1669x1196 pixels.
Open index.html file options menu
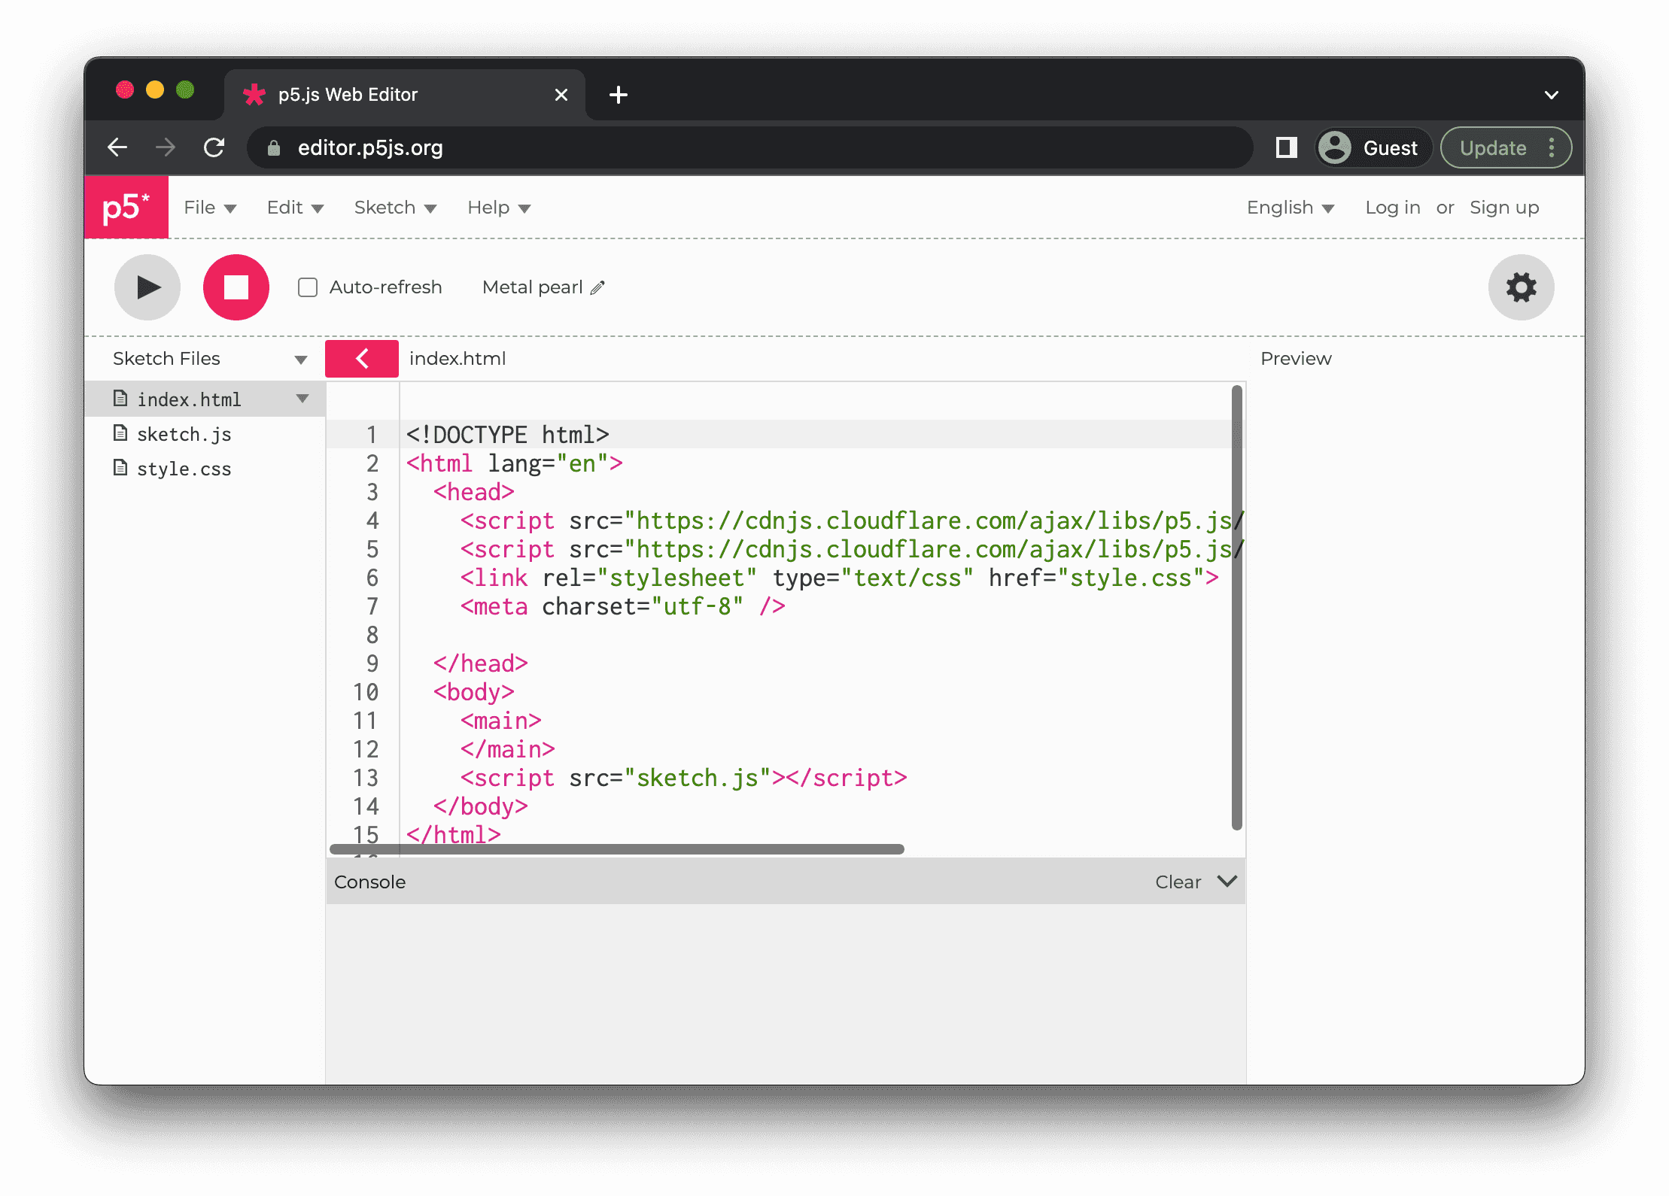coord(303,399)
